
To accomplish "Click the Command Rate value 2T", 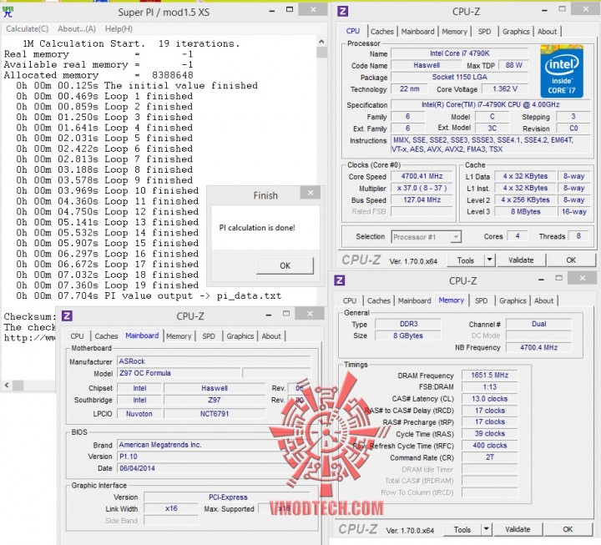I will (489, 457).
